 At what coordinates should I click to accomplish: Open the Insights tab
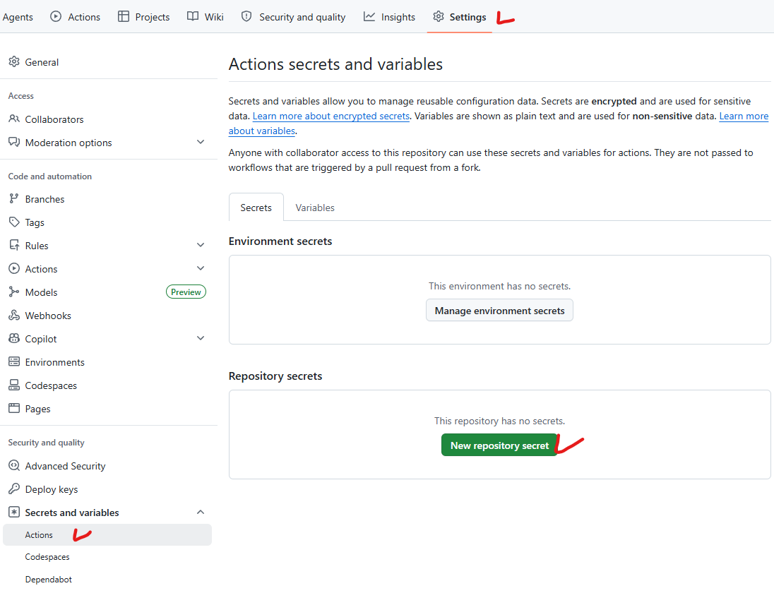pyautogui.click(x=389, y=17)
